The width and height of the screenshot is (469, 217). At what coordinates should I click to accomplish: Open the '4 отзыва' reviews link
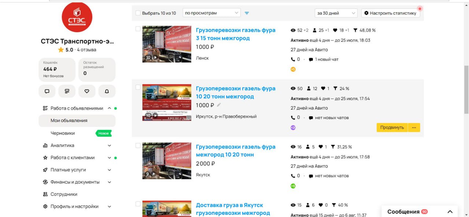86,49
